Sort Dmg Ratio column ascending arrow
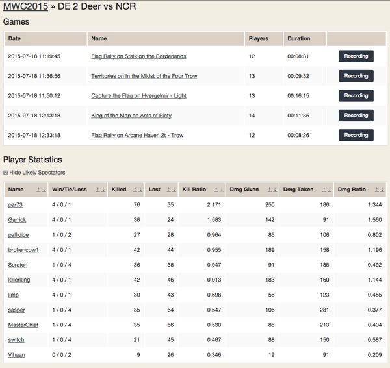This screenshot has height=368, width=390. tap(377, 190)
